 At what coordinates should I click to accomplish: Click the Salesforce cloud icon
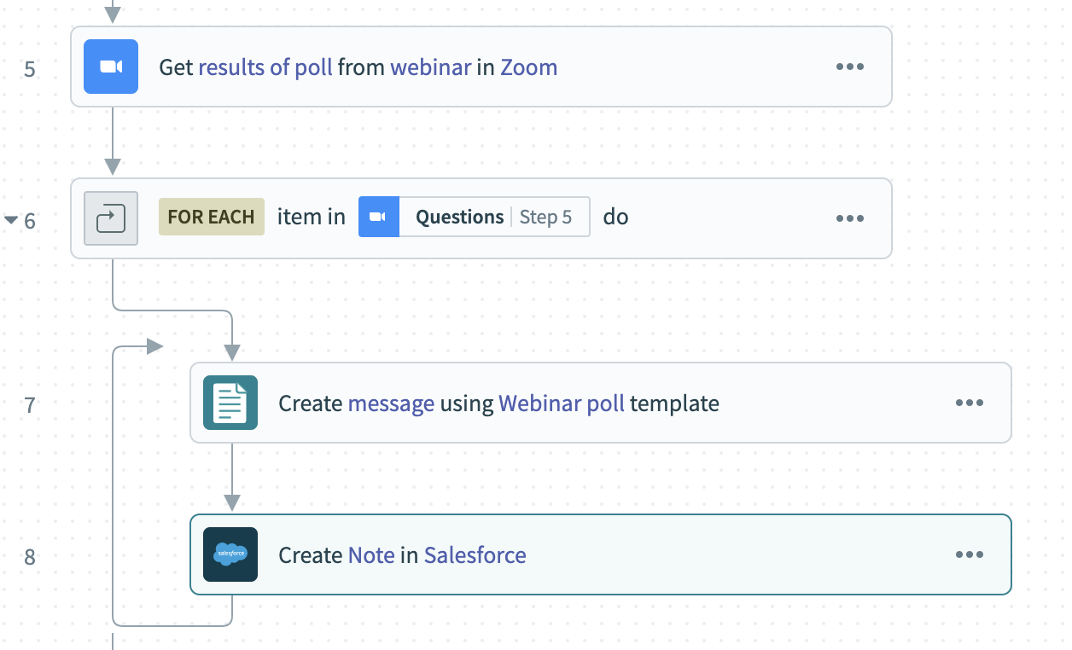point(230,554)
